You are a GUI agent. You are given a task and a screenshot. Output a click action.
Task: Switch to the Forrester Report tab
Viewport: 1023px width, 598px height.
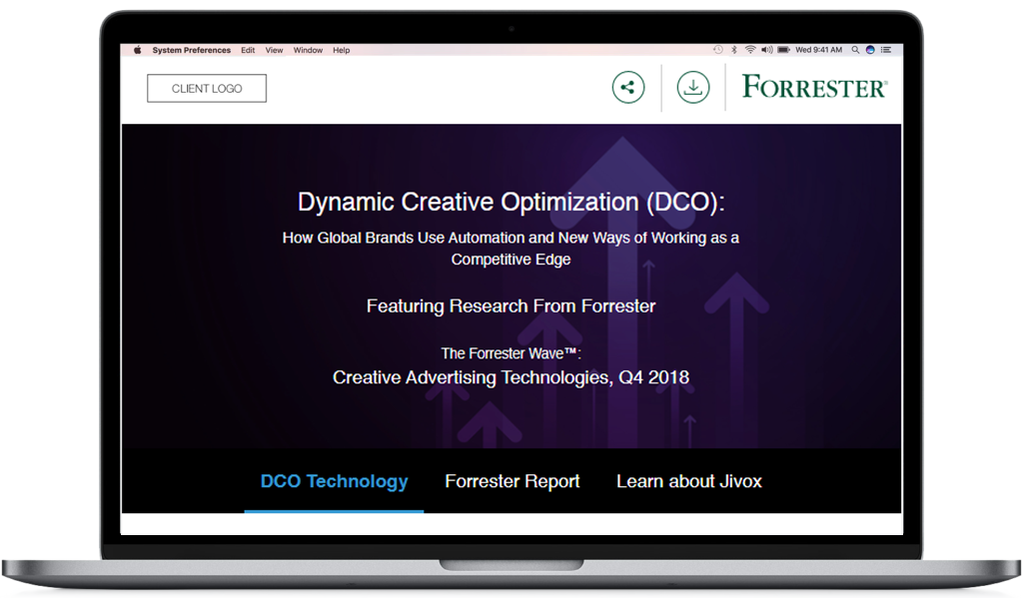(512, 481)
